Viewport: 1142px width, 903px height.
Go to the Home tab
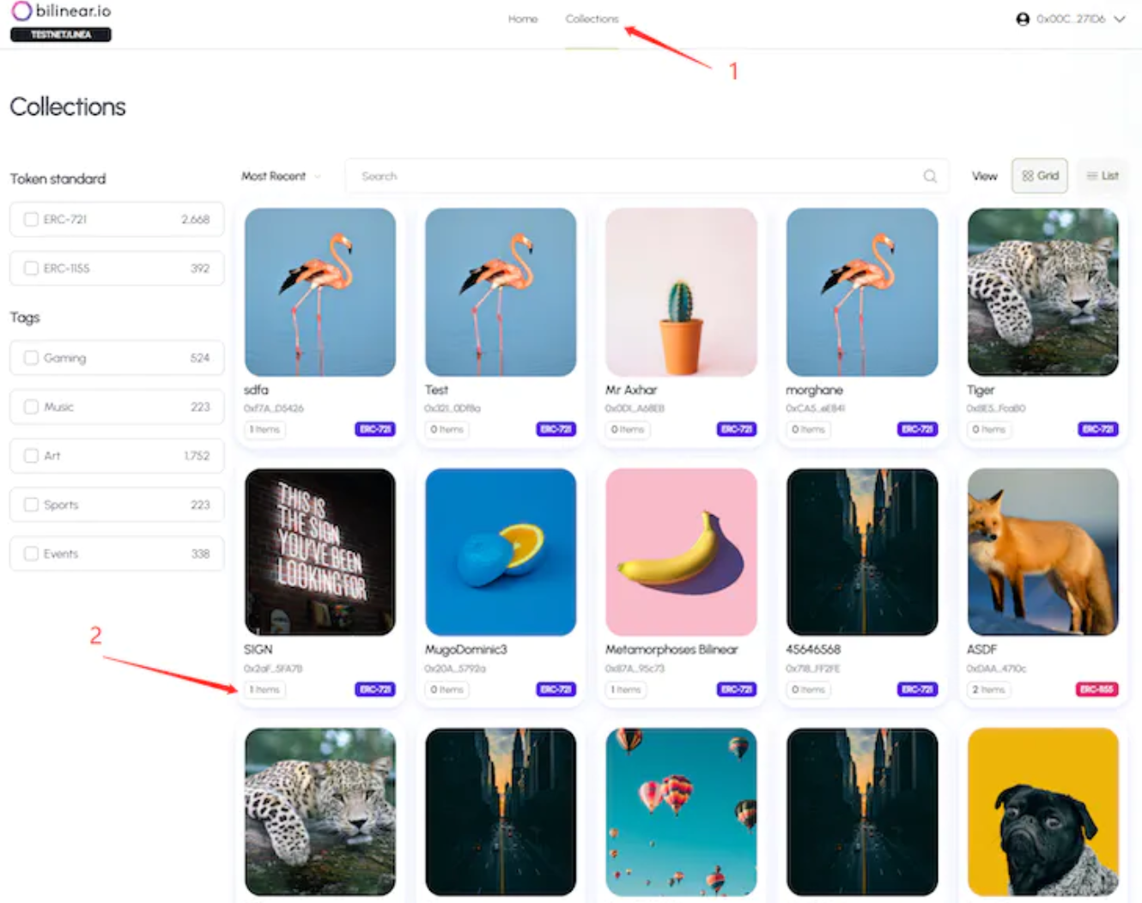tap(523, 19)
